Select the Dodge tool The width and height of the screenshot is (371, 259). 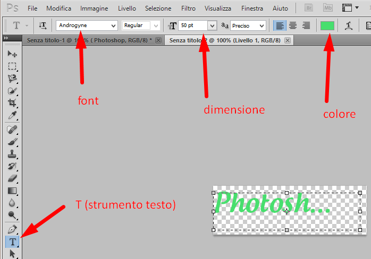click(x=12, y=215)
